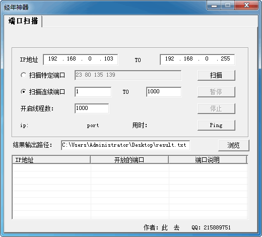Close the 经年神器 window
Screen dimensions: 262x237
point(246,6)
